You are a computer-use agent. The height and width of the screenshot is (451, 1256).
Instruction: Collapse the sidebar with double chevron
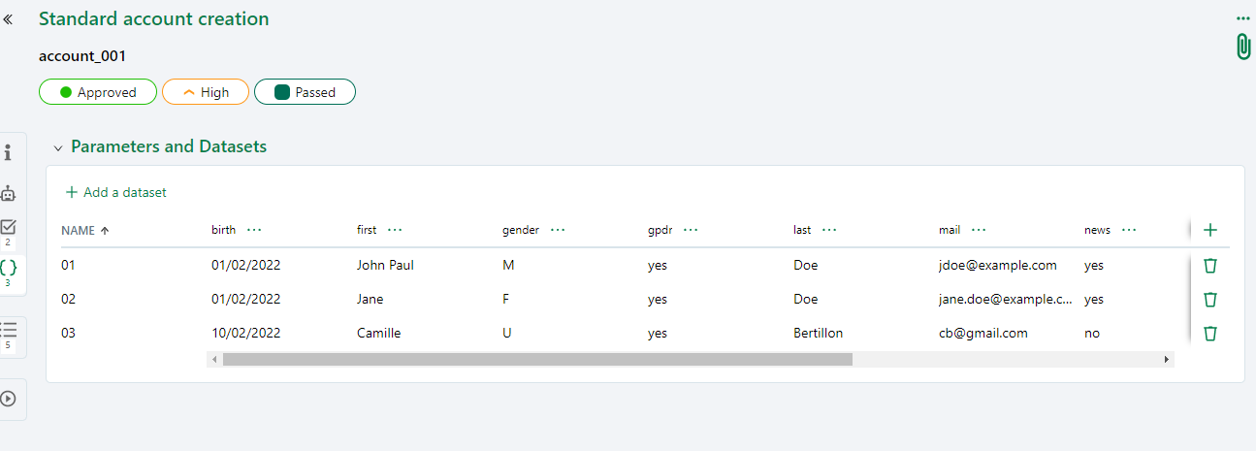[9, 18]
